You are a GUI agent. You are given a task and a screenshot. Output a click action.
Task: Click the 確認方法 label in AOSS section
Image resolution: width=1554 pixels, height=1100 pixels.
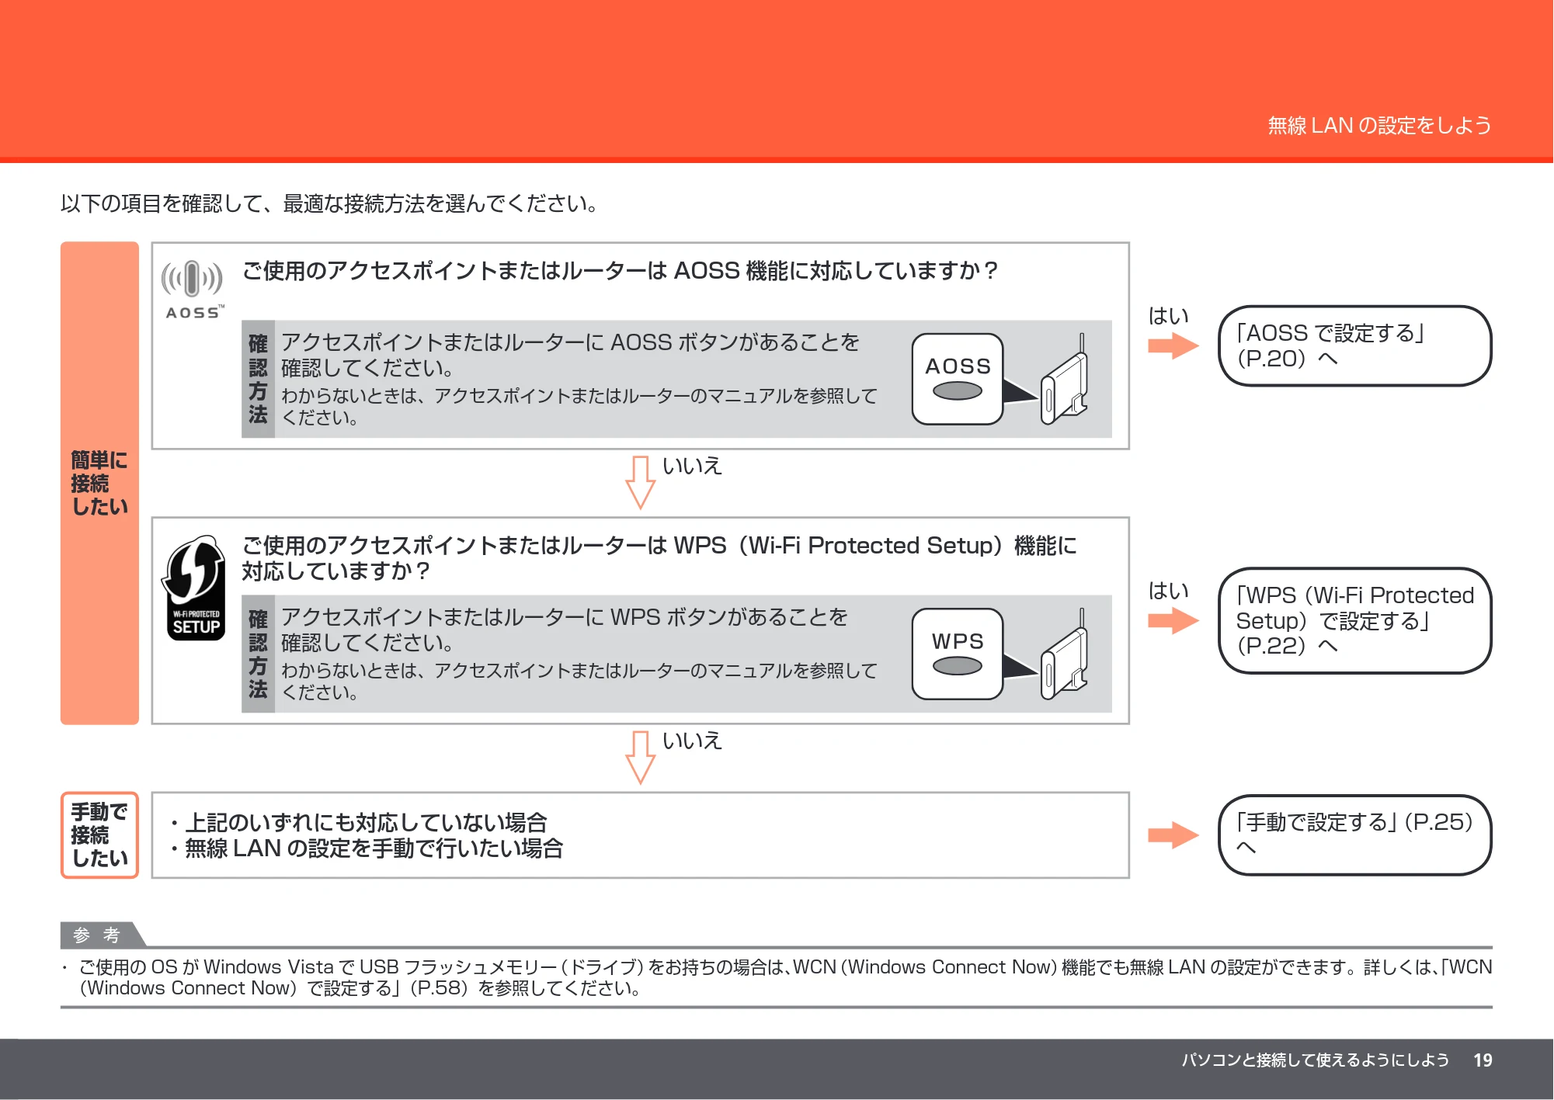(258, 379)
